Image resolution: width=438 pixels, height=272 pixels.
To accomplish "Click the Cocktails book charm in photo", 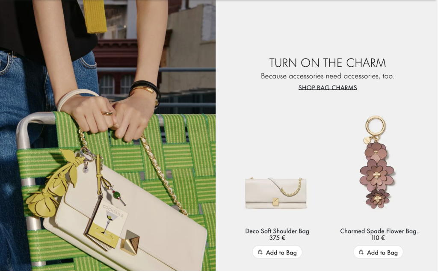I will coord(106,223).
